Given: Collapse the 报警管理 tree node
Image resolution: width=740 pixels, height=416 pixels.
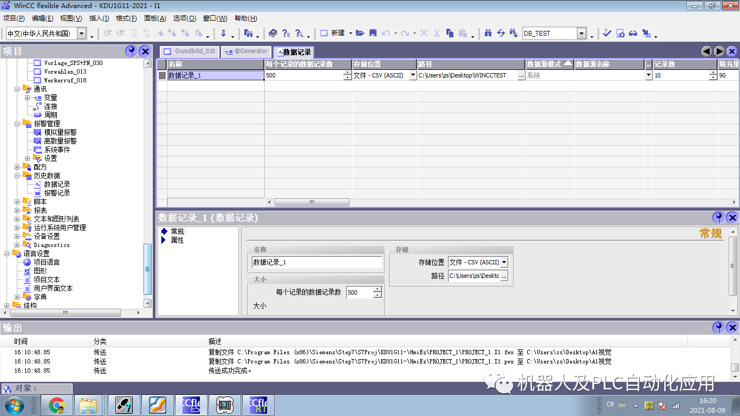Looking at the screenshot, I should click(x=17, y=123).
